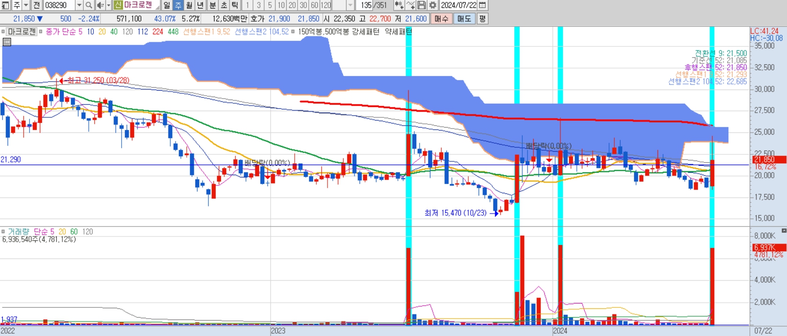Click the 매수 buy button
Image resolution: width=787 pixels, height=336 pixels.
click(x=442, y=19)
